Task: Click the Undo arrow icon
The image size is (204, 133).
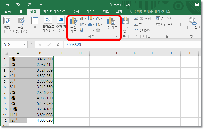Action: [18, 4]
